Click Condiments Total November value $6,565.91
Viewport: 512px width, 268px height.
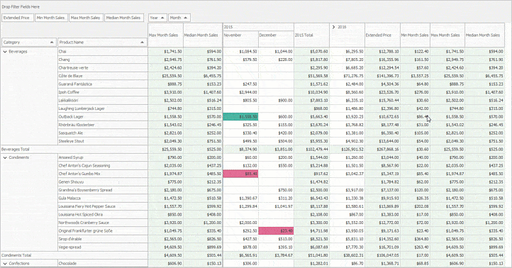click(x=240, y=256)
